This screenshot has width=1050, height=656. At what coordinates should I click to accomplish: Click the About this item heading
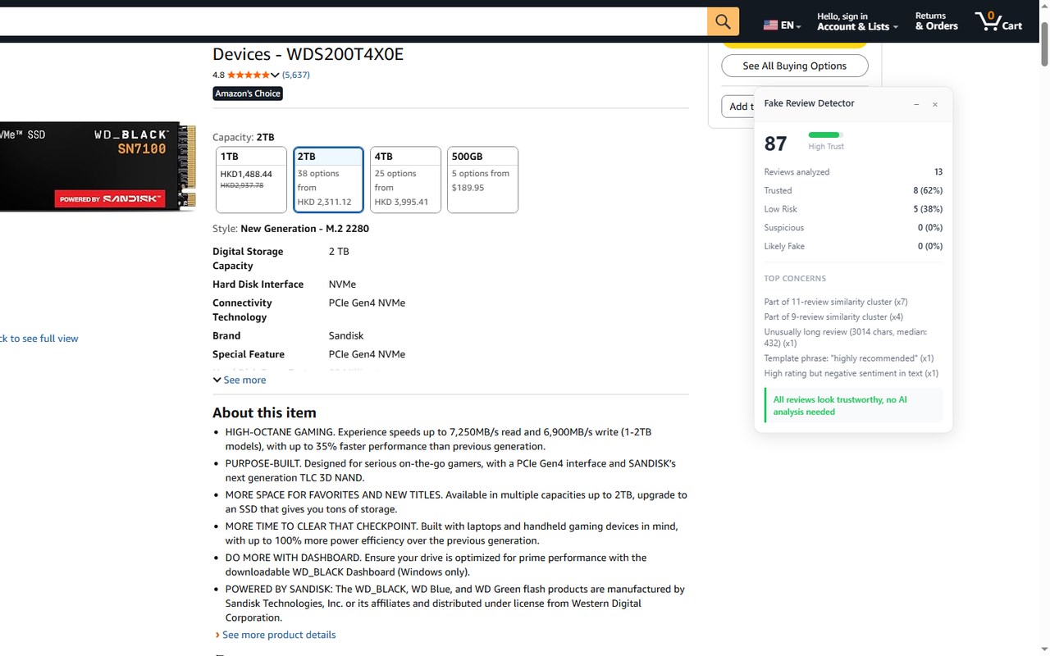264,412
